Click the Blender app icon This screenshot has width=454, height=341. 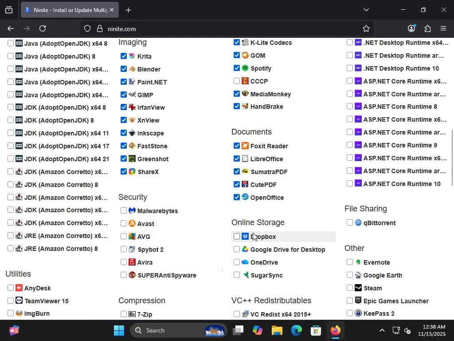pyautogui.click(x=132, y=69)
